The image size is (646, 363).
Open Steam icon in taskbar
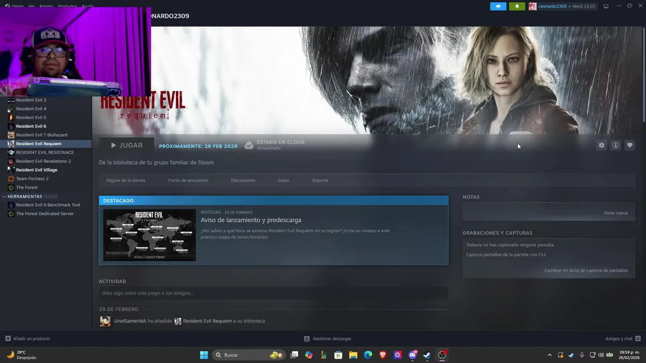click(427, 355)
